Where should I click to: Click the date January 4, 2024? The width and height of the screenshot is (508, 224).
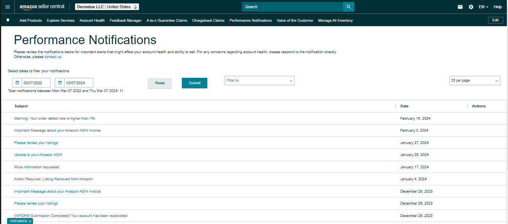pyautogui.click(x=413, y=179)
